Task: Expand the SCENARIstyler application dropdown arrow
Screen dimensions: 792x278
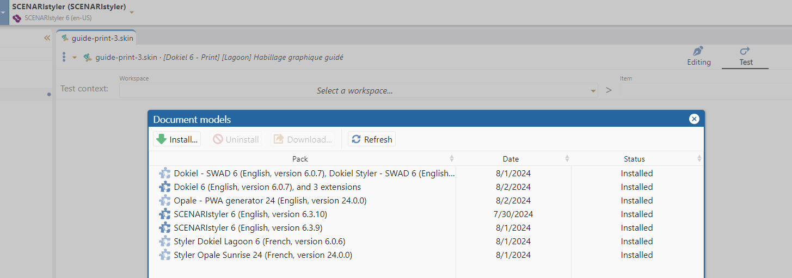Action: pos(132,11)
